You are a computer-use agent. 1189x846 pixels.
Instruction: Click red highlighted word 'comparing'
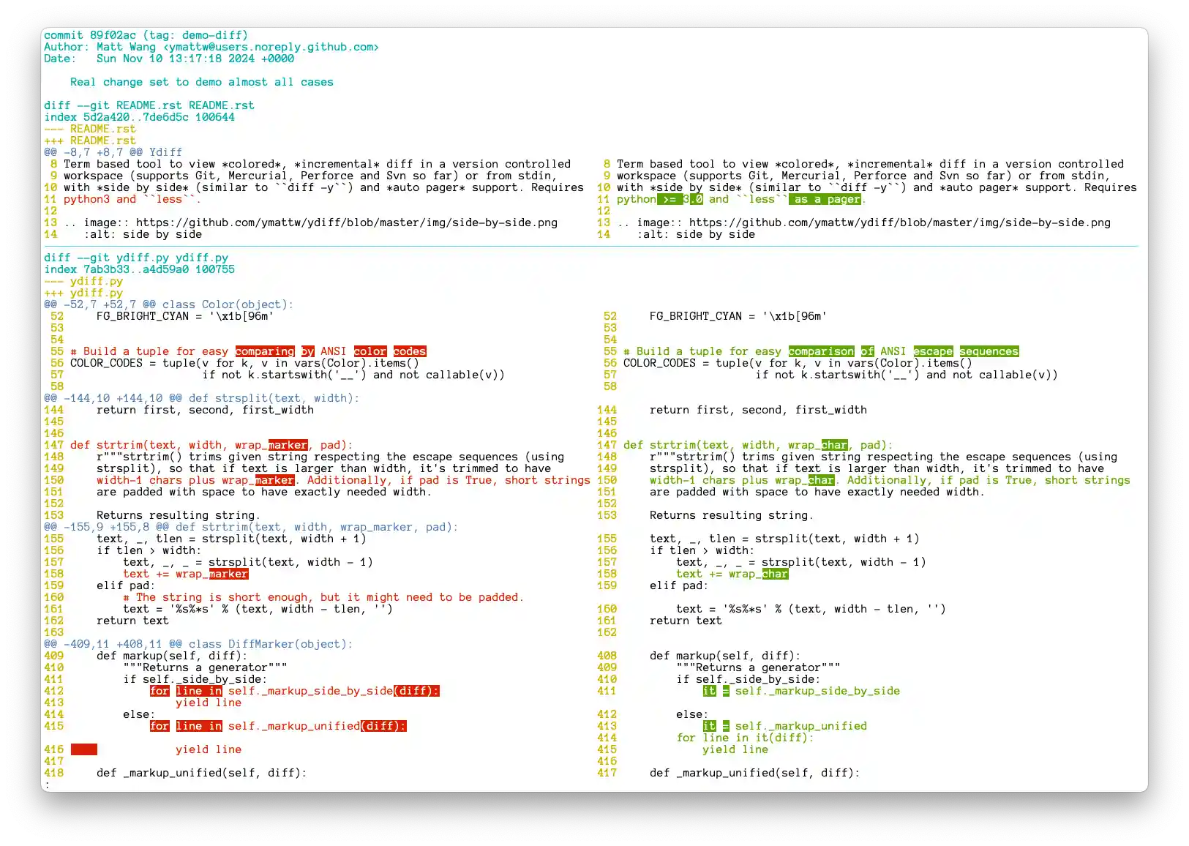tap(265, 351)
